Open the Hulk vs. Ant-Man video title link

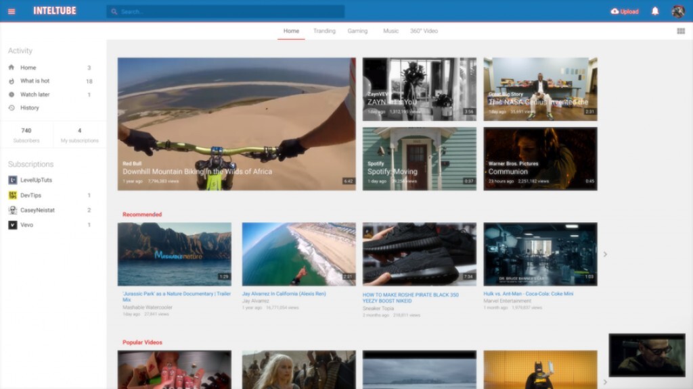point(528,294)
